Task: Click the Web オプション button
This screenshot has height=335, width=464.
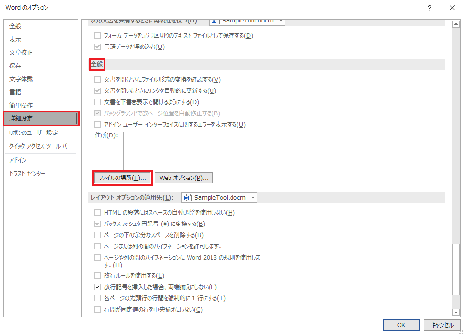Action: point(184,178)
